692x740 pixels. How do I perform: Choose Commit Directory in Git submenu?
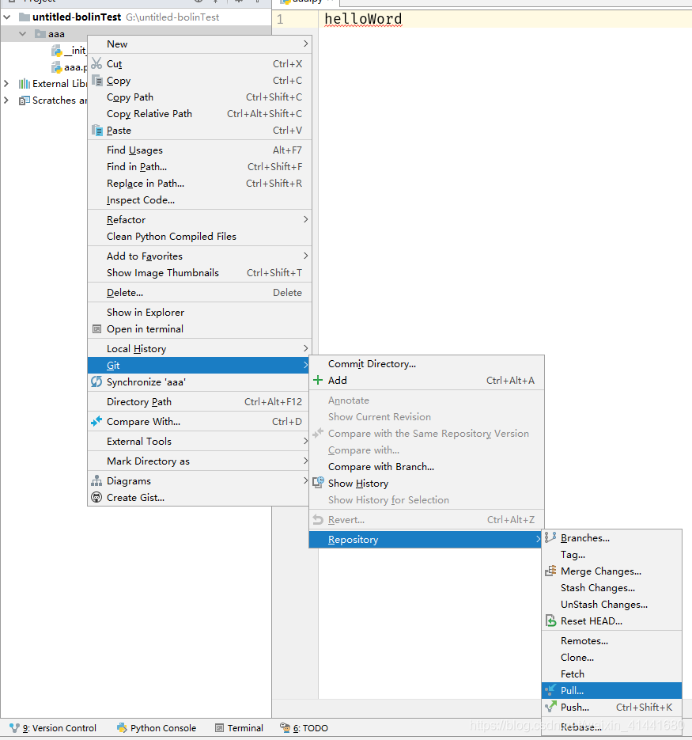coord(426,364)
